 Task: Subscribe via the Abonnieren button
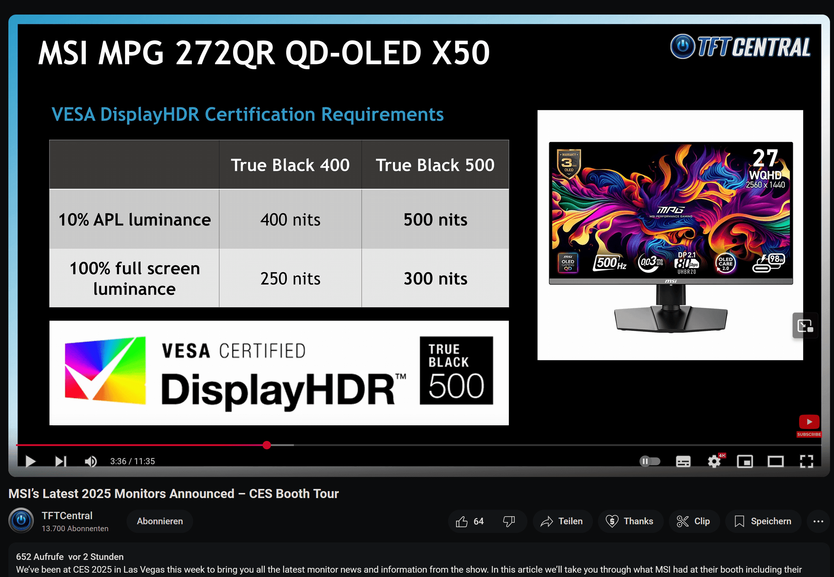[x=160, y=521]
